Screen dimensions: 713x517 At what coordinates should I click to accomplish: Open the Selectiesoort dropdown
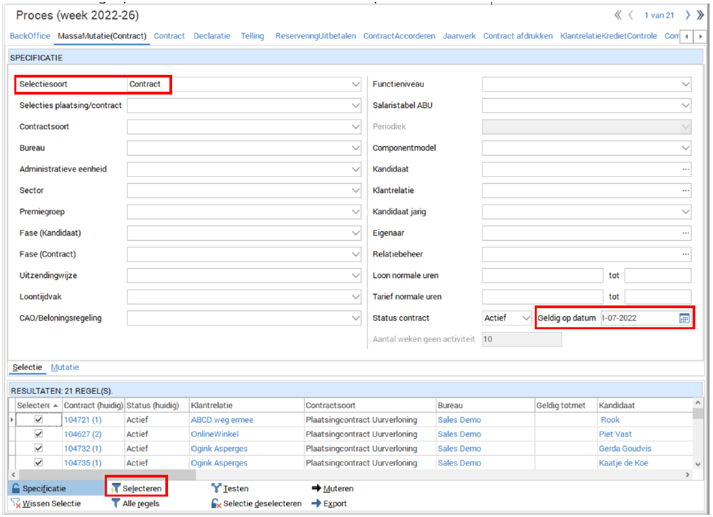[x=356, y=84]
